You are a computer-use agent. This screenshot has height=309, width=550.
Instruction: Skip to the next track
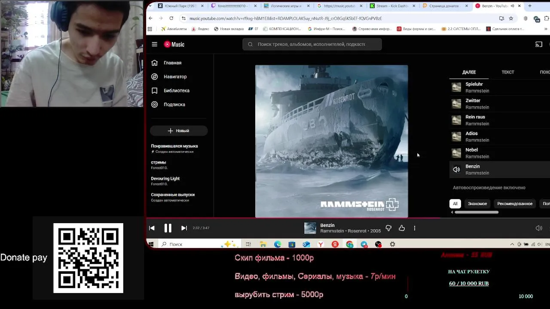tap(184, 228)
